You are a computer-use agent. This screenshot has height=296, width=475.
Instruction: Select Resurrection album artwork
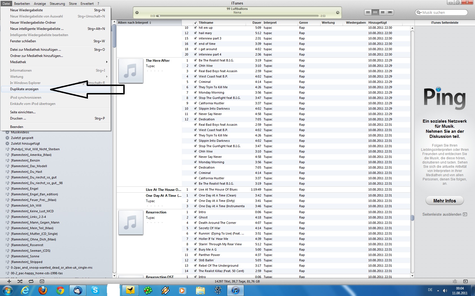[x=131, y=222]
